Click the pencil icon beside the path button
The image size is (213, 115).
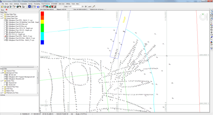click(93, 6)
